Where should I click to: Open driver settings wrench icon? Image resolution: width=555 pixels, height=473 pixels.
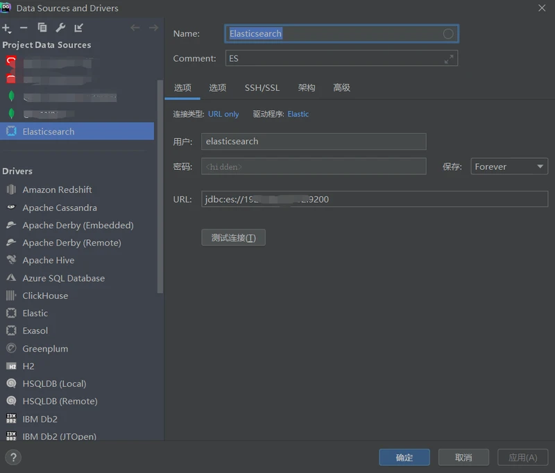tap(60, 28)
